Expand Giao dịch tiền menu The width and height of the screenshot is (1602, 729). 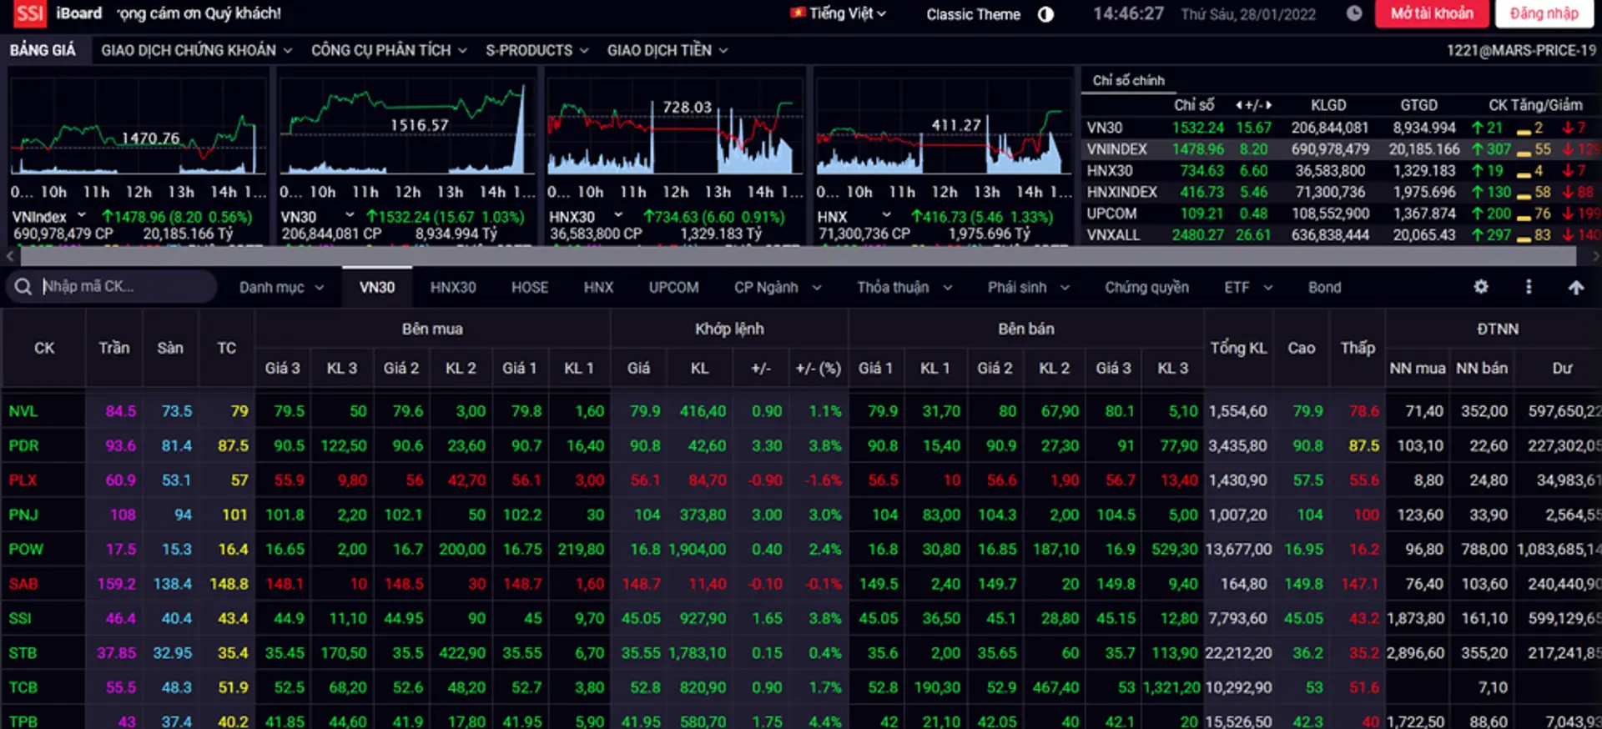point(667,50)
